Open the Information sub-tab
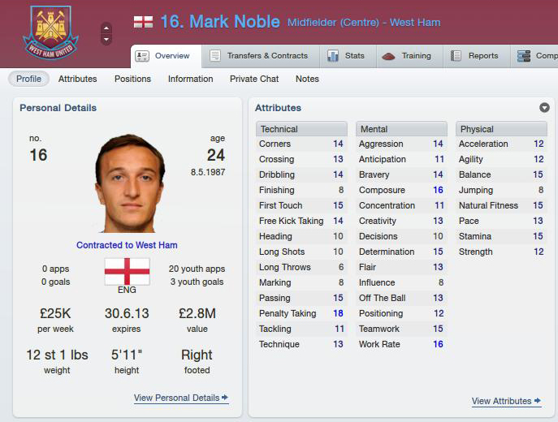Viewport: 558px width, 422px height. pos(190,79)
